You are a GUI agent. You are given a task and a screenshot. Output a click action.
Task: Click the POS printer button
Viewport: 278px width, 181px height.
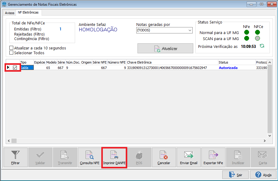pos(139,158)
